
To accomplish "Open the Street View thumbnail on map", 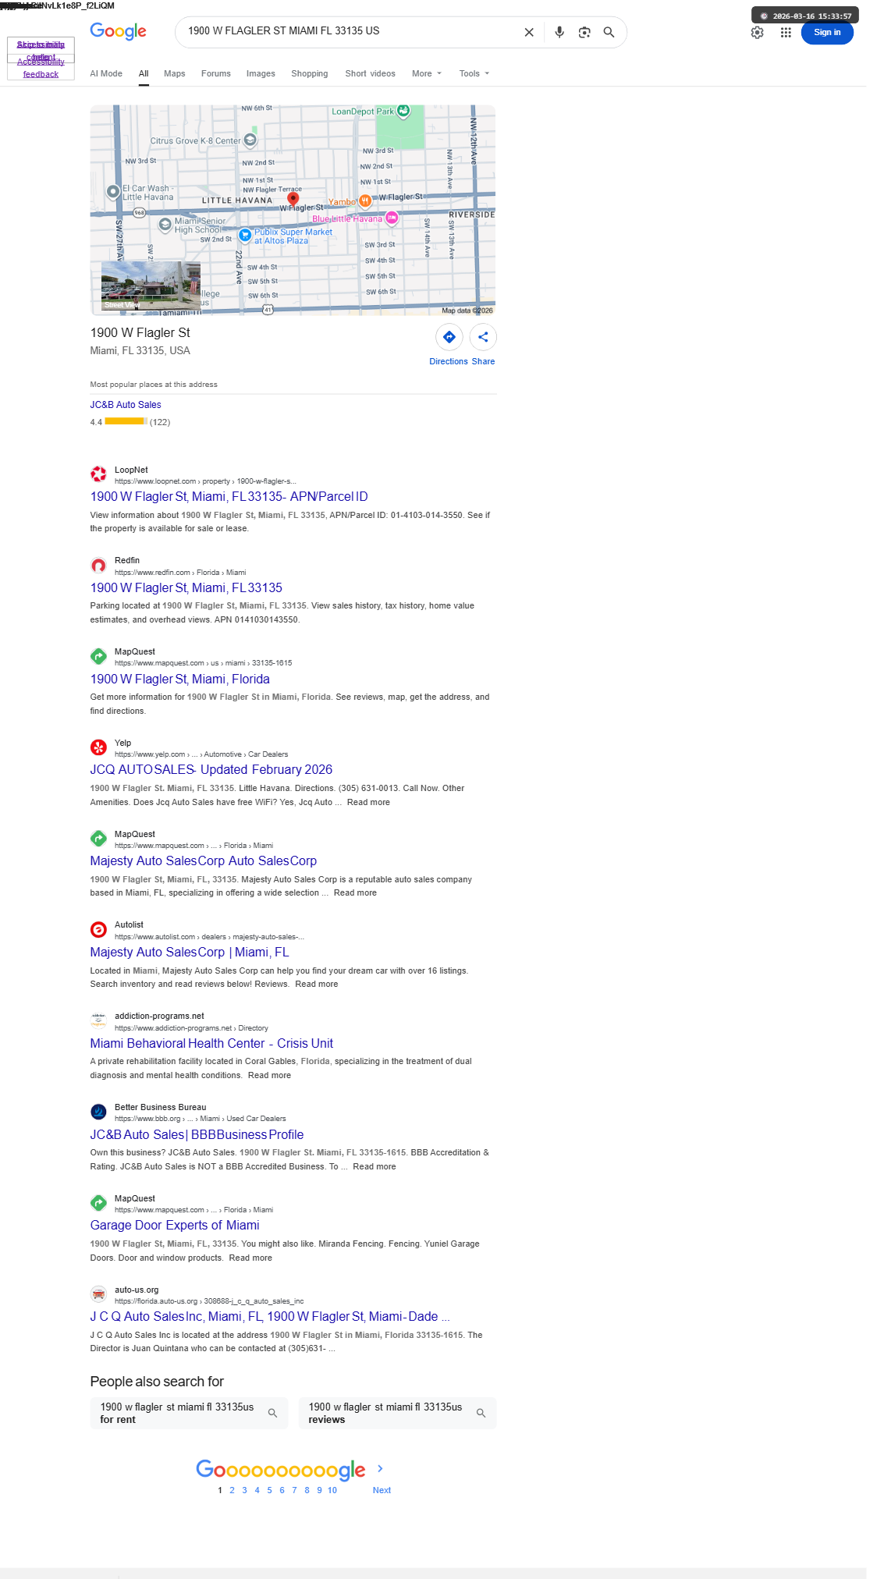I will coord(151,286).
